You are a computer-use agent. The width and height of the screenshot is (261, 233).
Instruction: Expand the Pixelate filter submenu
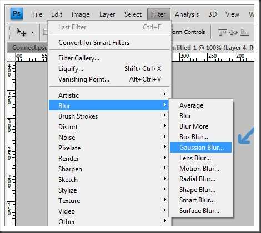[109, 148]
